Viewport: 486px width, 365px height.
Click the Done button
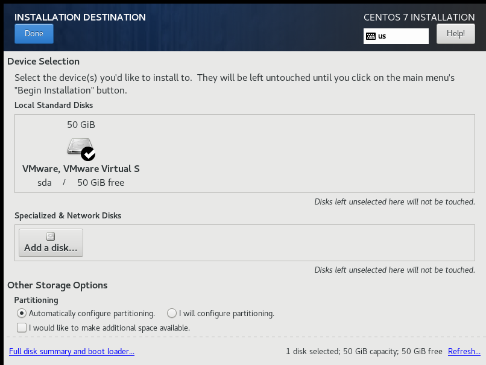click(x=34, y=34)
